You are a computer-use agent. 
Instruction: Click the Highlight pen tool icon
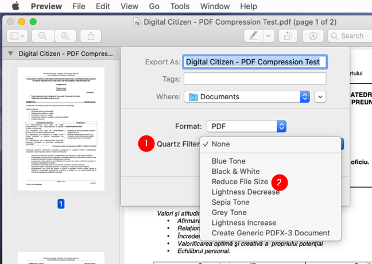click(253, 36)
